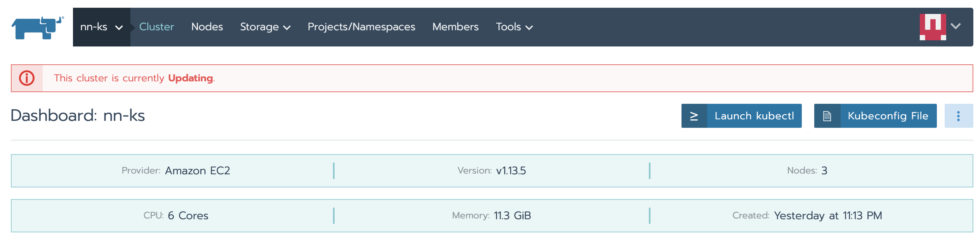Click the kubectl terminal prompt icon
Image resolution: width=978 pixels, height=244 pixels.
[694, 116]
